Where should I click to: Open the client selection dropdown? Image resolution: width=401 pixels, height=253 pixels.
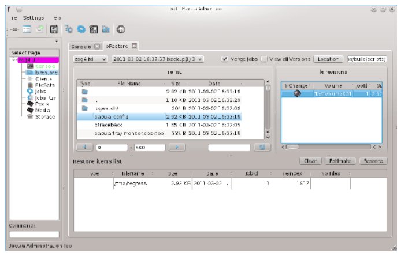[x=91, y=59]
